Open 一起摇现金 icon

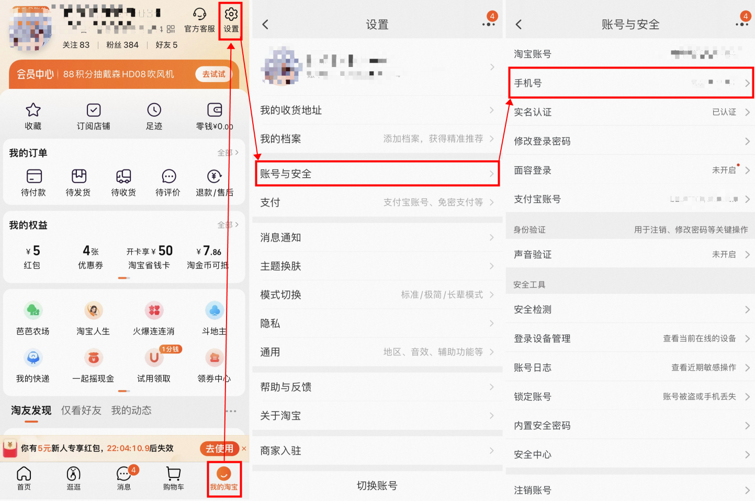94,358
